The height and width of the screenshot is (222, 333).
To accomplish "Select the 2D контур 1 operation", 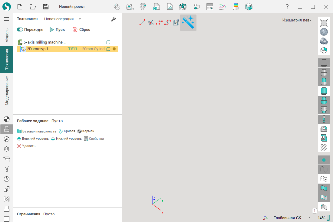I will coord(38,49).
